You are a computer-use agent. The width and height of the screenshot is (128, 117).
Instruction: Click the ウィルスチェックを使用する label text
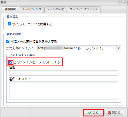pyautogui.click(x=32, y=24)
